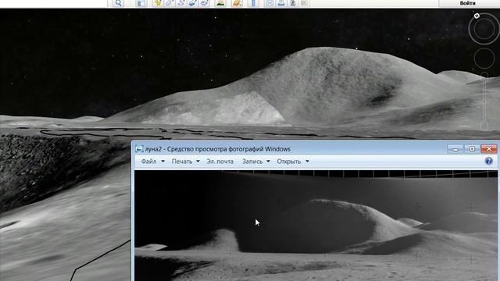This screenshot has height=281, width=500.
Task: Expand the Открыть dropdown in Photo Viewer
Action: coord(293,162)
